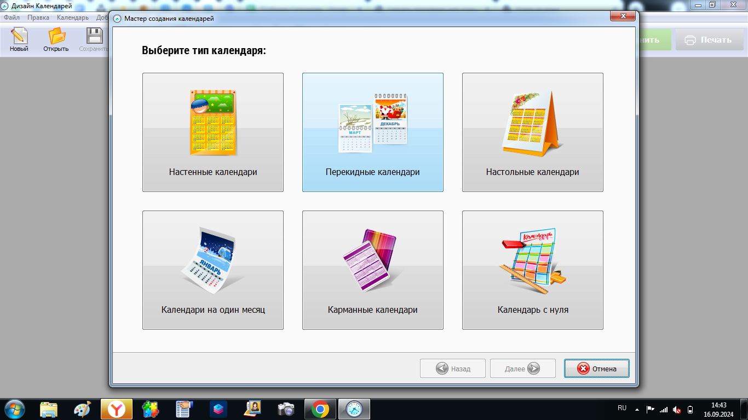This screenshot has height=420, width=748.
Task: Open the Календарь (Calendar) menu
Action: coord(72,17)
